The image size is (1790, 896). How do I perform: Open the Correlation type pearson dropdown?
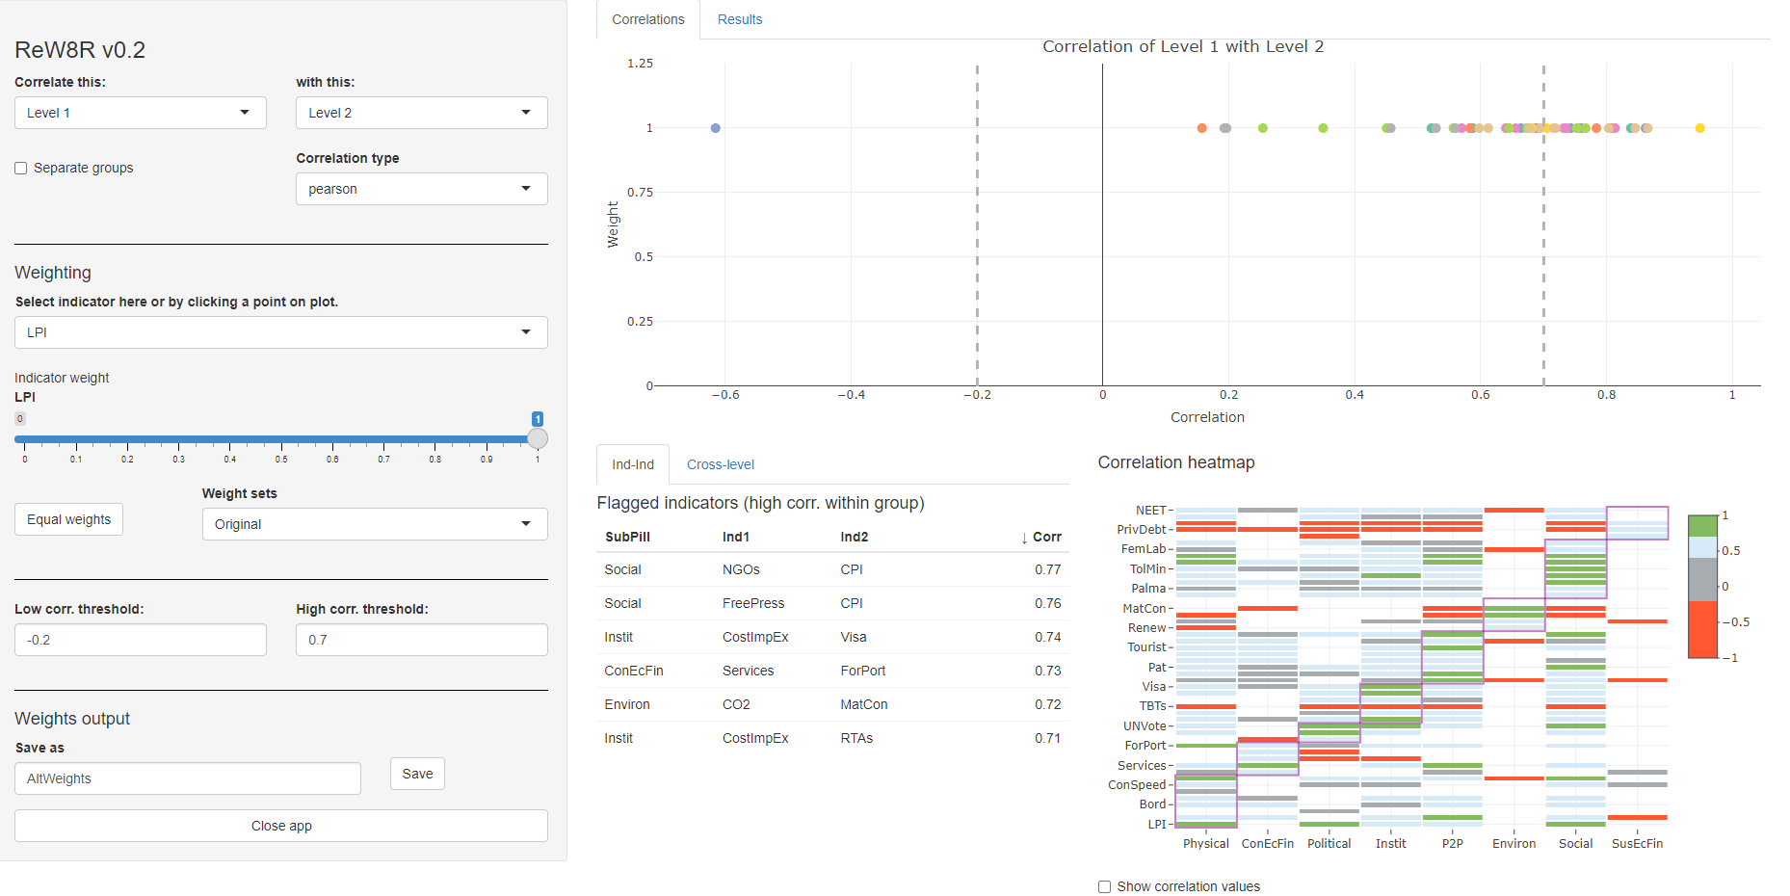click(x=421, y=189)
